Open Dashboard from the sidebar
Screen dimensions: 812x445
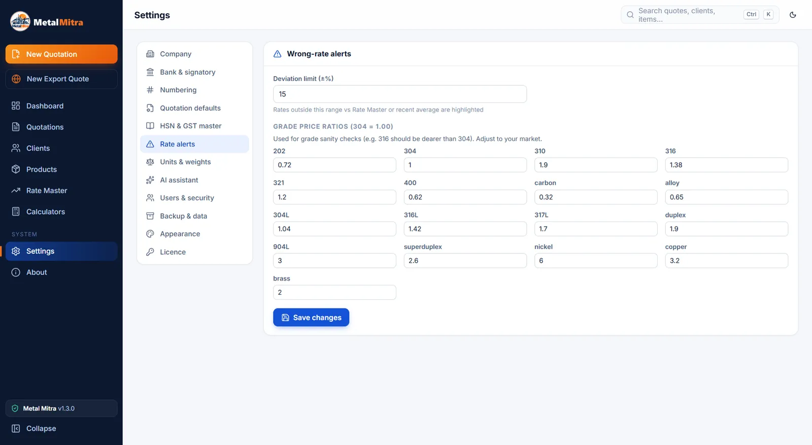tap(61, 106)
